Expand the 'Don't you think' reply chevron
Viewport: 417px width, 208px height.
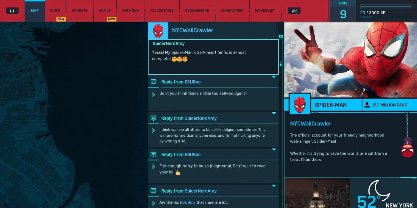pos(153,94)
